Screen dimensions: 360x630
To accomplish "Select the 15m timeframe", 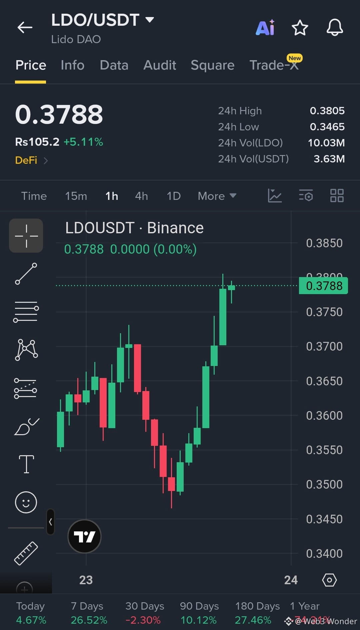I will (x=76, y=196).
